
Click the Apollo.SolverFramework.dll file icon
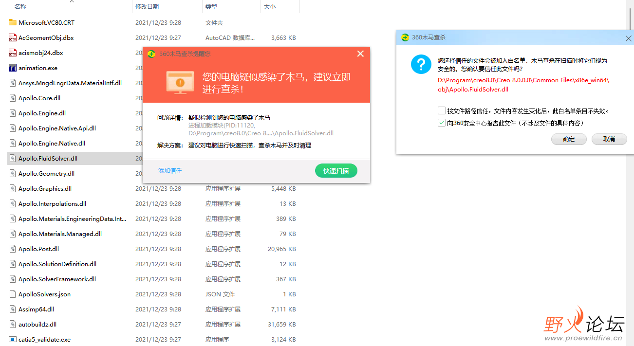(x=13, y=279)
